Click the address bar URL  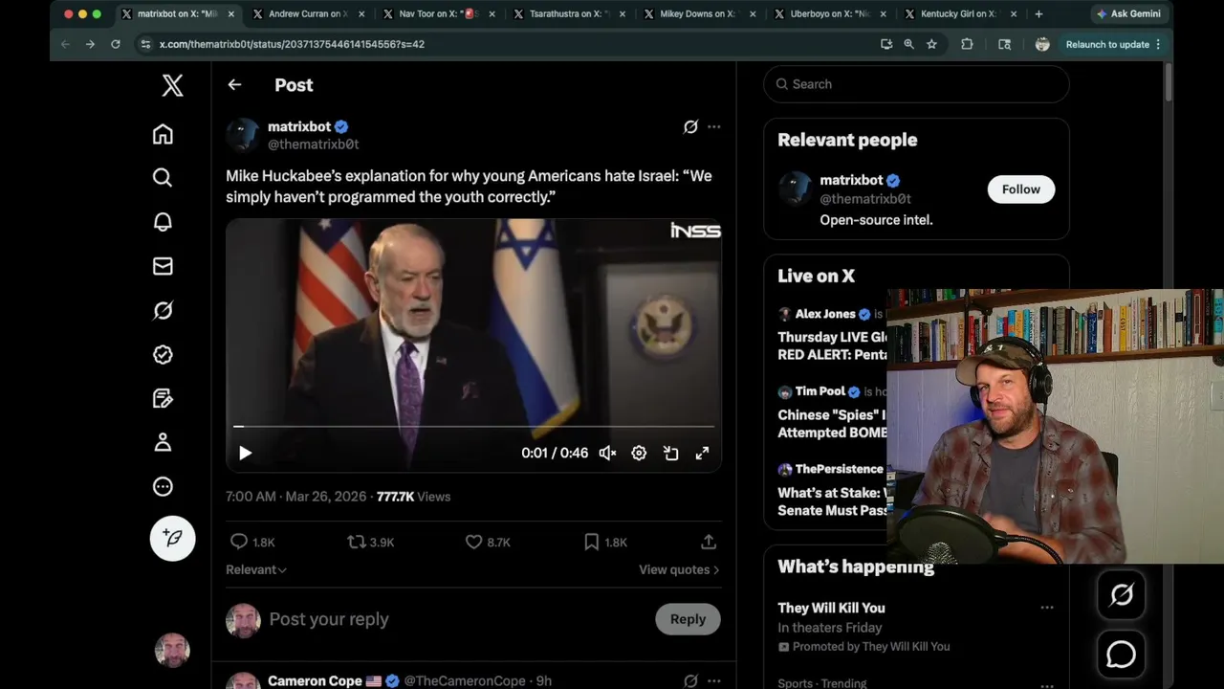click(x=292, y=44)
